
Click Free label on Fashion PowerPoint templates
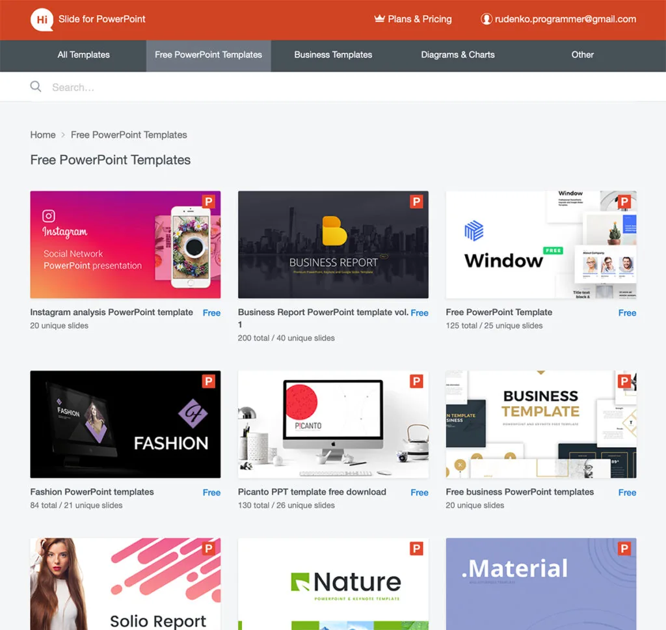tap(211, 493)
